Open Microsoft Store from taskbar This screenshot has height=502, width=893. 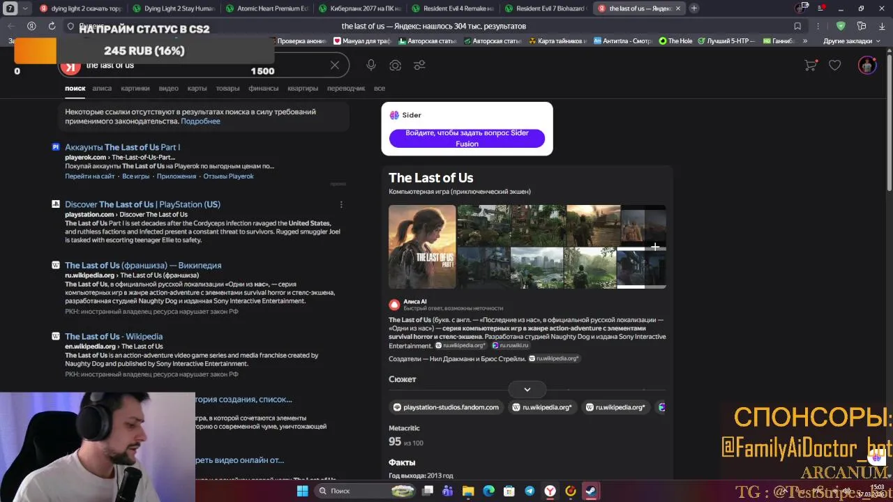[509, 491]
